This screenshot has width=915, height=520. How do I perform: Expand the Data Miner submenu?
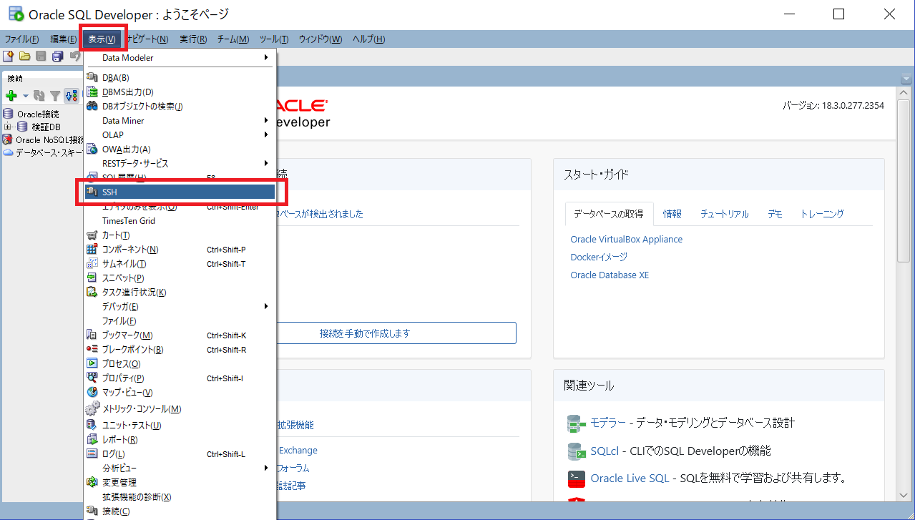pos(180,120)
